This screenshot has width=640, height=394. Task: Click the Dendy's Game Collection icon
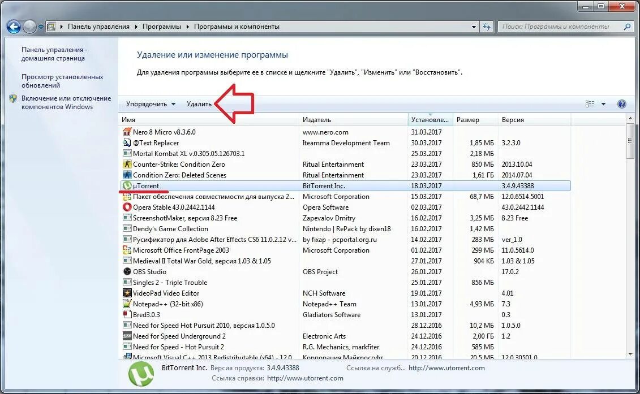pos(127,229)
